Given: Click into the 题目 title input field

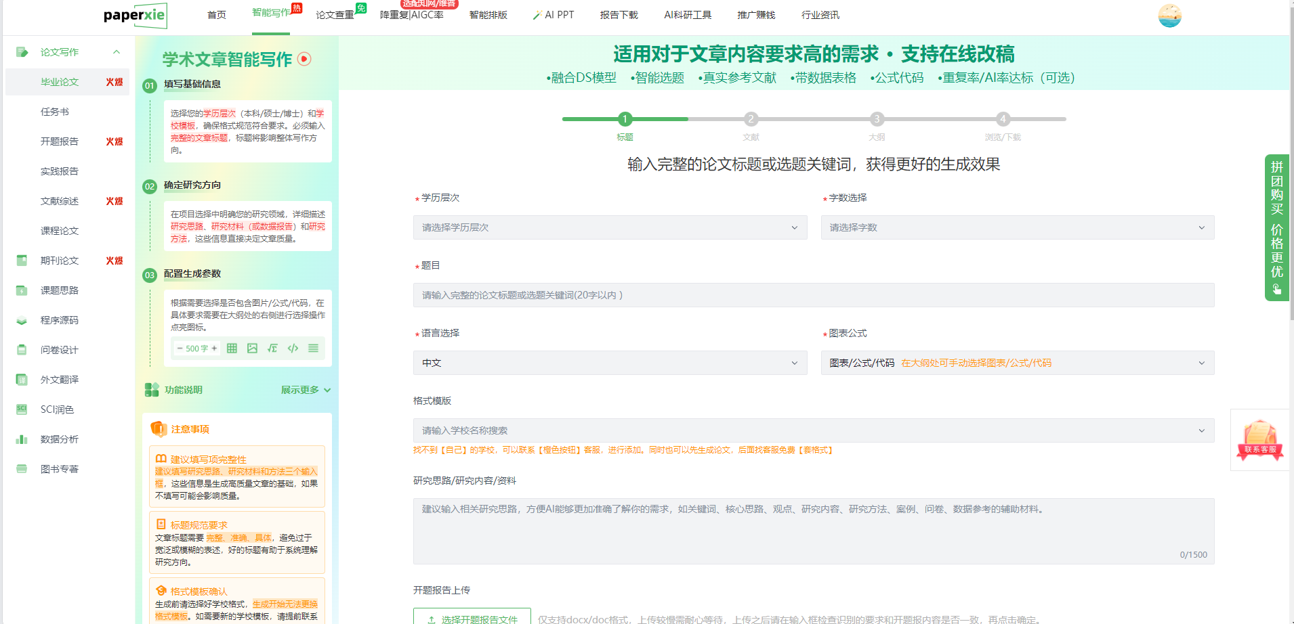Looking at the screenshot, I should (x=813, y=295).
